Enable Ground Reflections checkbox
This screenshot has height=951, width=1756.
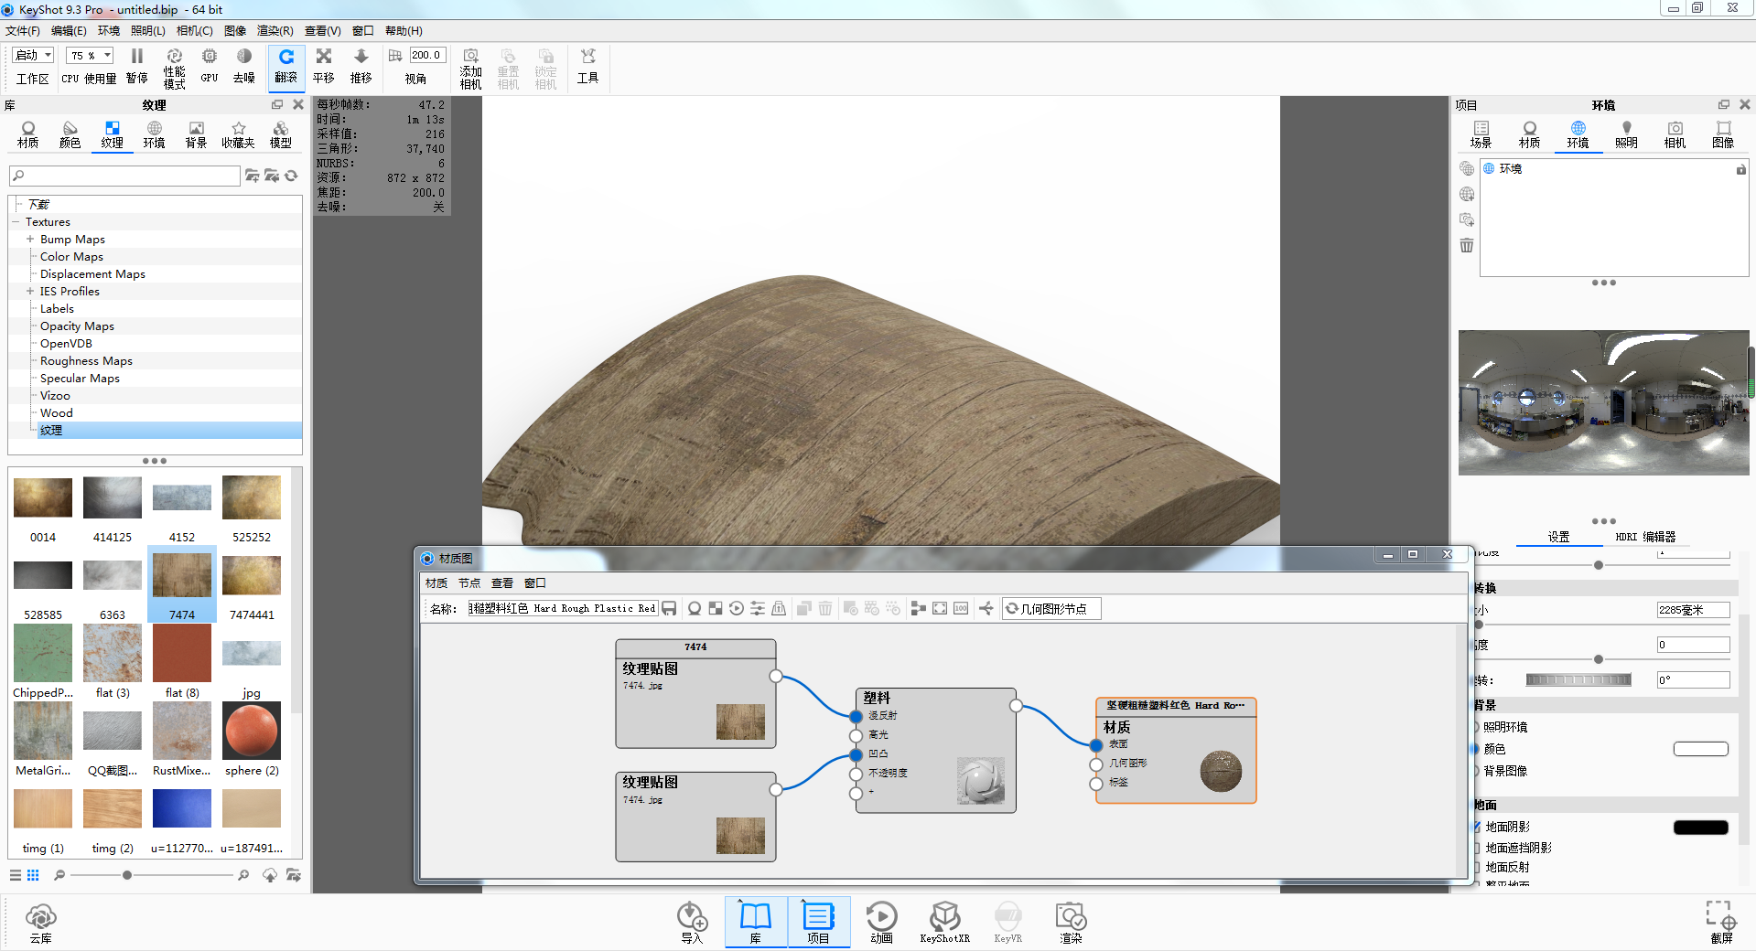click(1476, 867)
